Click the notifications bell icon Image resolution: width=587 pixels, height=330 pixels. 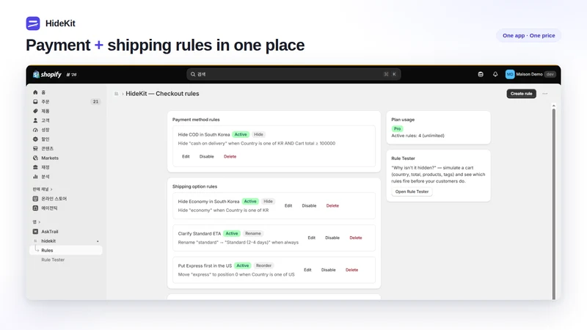point(495,74)
